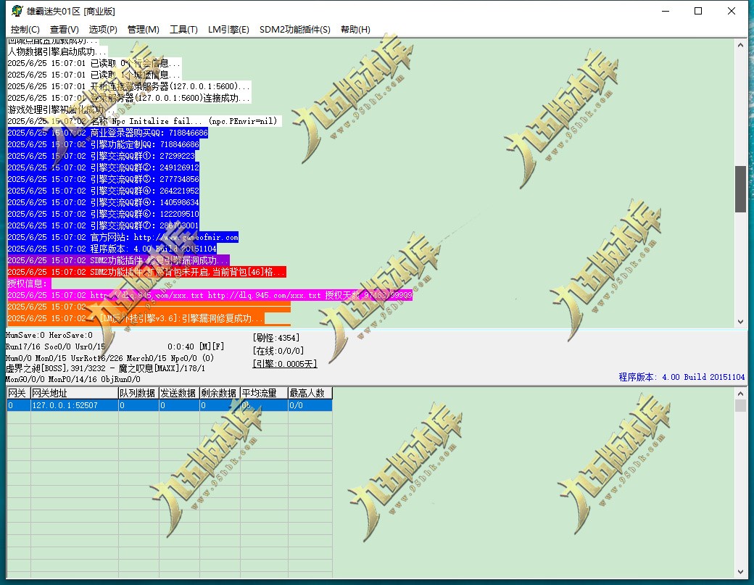Select gateway row 127.0.0.1:52507
Viewport: 754px width, 585px height.
point(169,405)
